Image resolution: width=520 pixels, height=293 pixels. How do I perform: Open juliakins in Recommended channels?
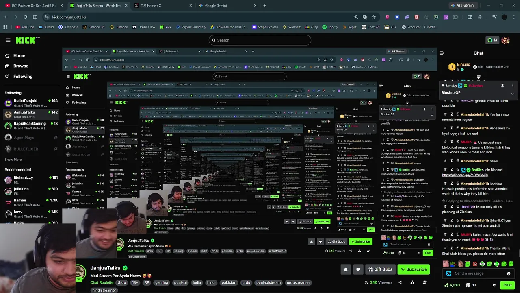pyautogui.click(x=31, y=191)
